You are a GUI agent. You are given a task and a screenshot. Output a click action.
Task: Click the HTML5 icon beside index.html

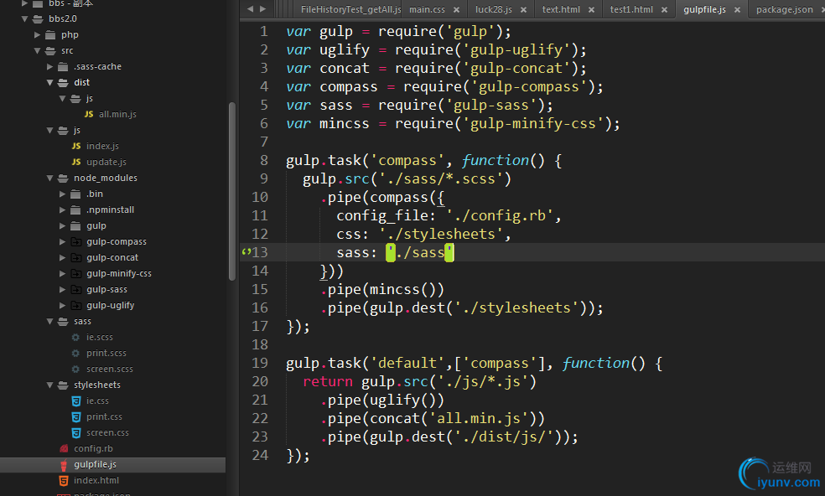63,480
